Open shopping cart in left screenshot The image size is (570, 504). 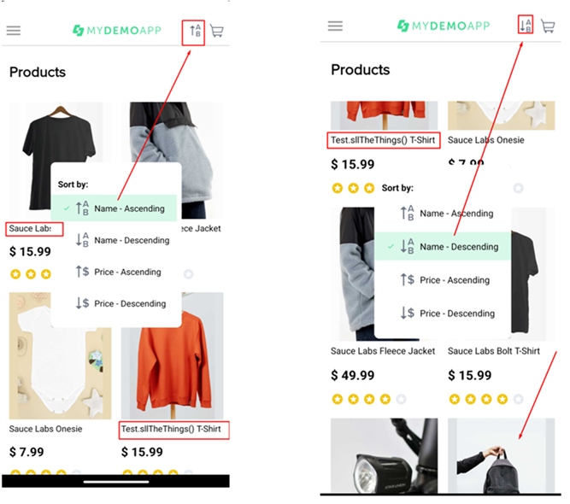pos(217,32)
